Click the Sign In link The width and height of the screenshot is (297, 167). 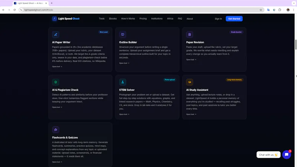218,19
